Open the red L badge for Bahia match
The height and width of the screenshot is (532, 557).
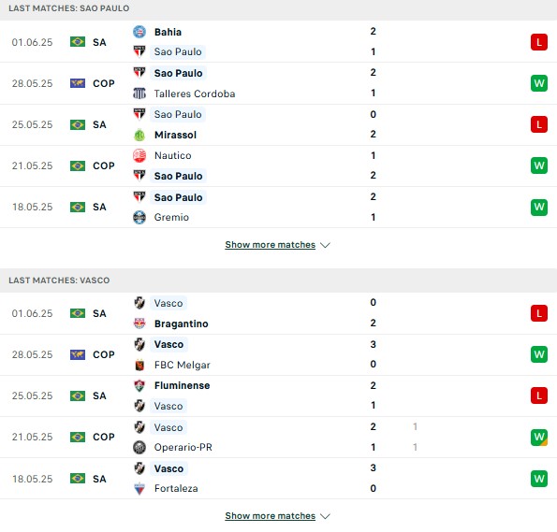coord(539,42)
